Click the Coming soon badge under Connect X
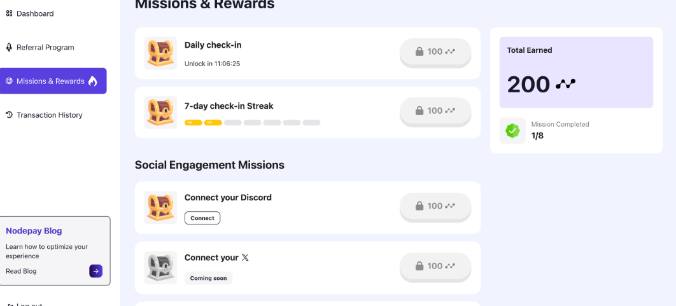 click(x=209, y=278)
